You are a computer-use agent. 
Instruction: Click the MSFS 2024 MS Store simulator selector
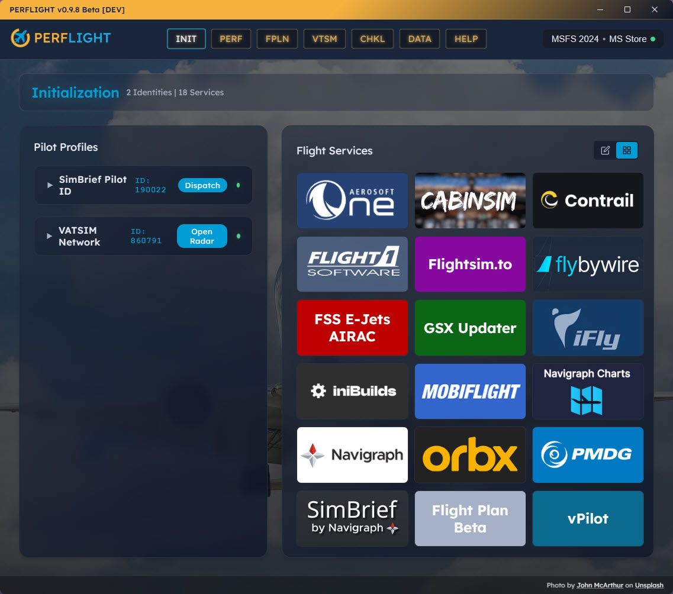click(x=603, y=39)
